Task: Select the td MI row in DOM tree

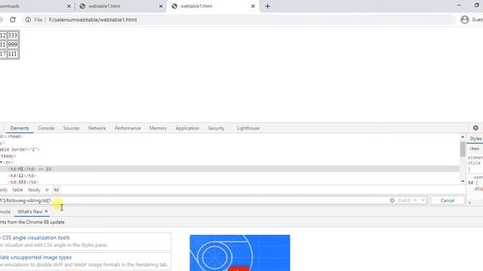Action: coord(229,169)
